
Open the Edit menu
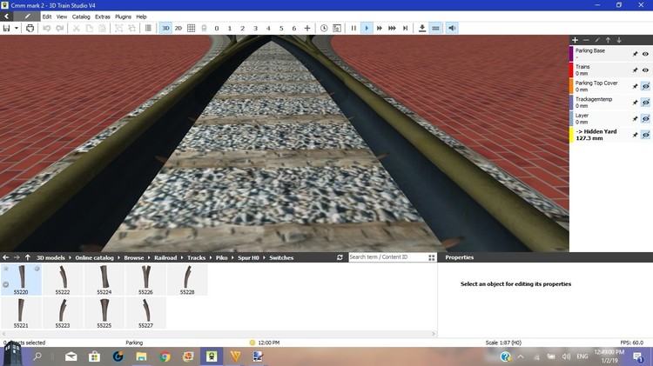click(47, 17)
